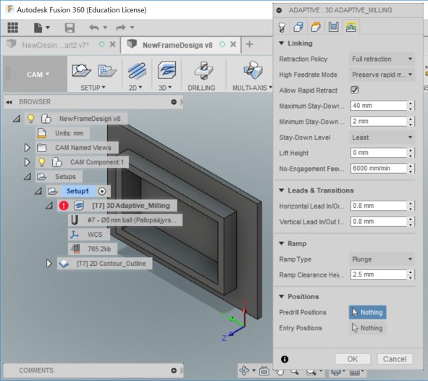
Task: Open Stay-Down Level dropdown
Action: click(x=382, y=138)
